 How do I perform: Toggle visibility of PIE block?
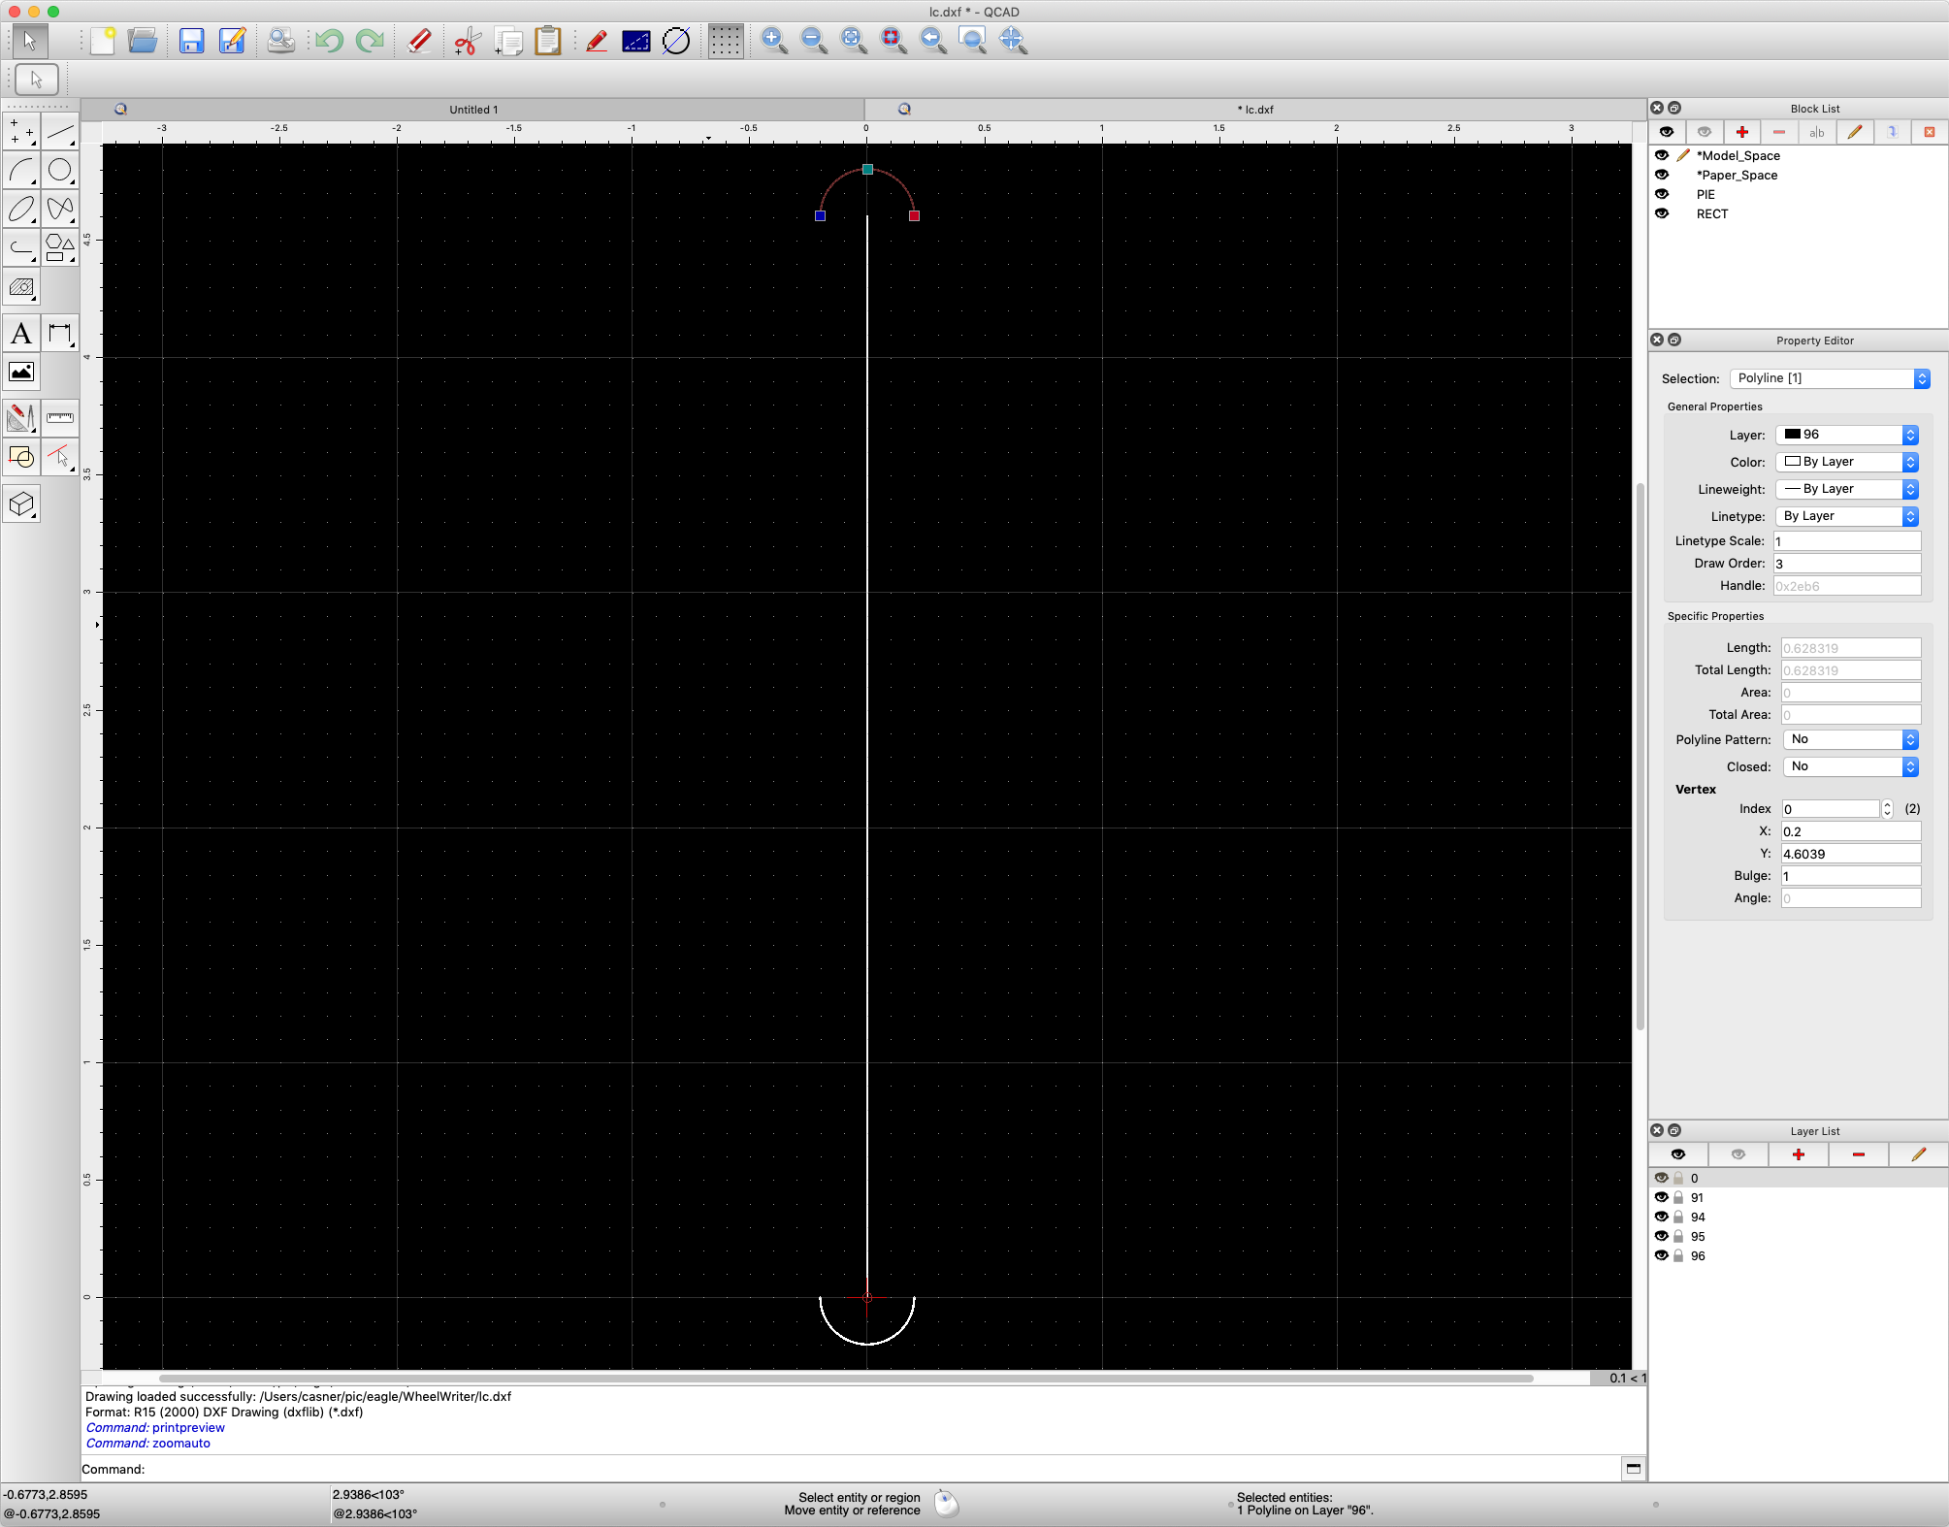click(x=1662, y=194)
